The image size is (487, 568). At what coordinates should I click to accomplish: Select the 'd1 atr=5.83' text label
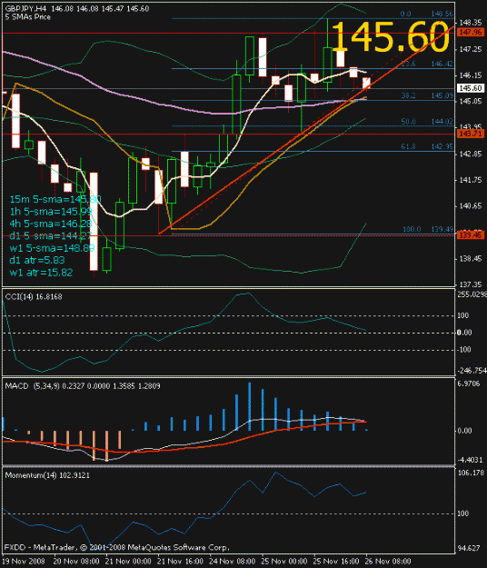point(37,260)
